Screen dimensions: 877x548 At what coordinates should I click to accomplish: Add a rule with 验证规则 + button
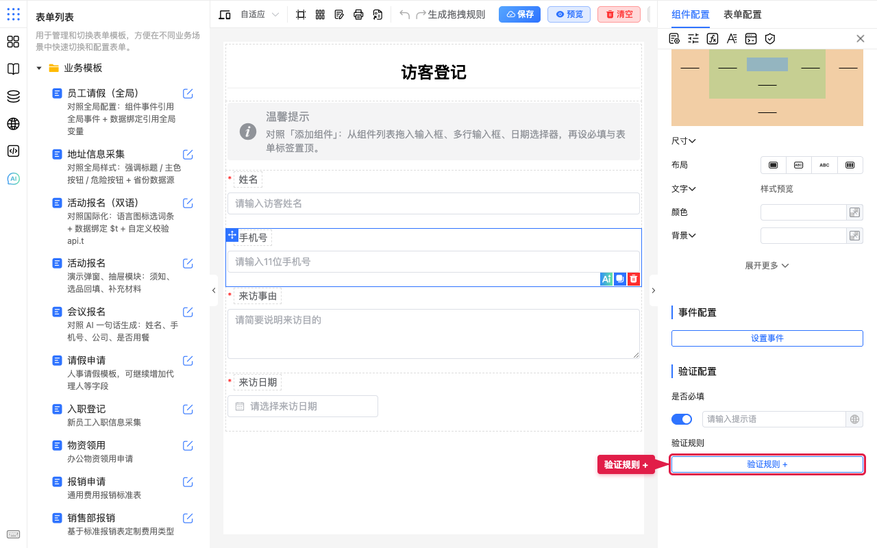pyautogui.click(x=767, y=464)
